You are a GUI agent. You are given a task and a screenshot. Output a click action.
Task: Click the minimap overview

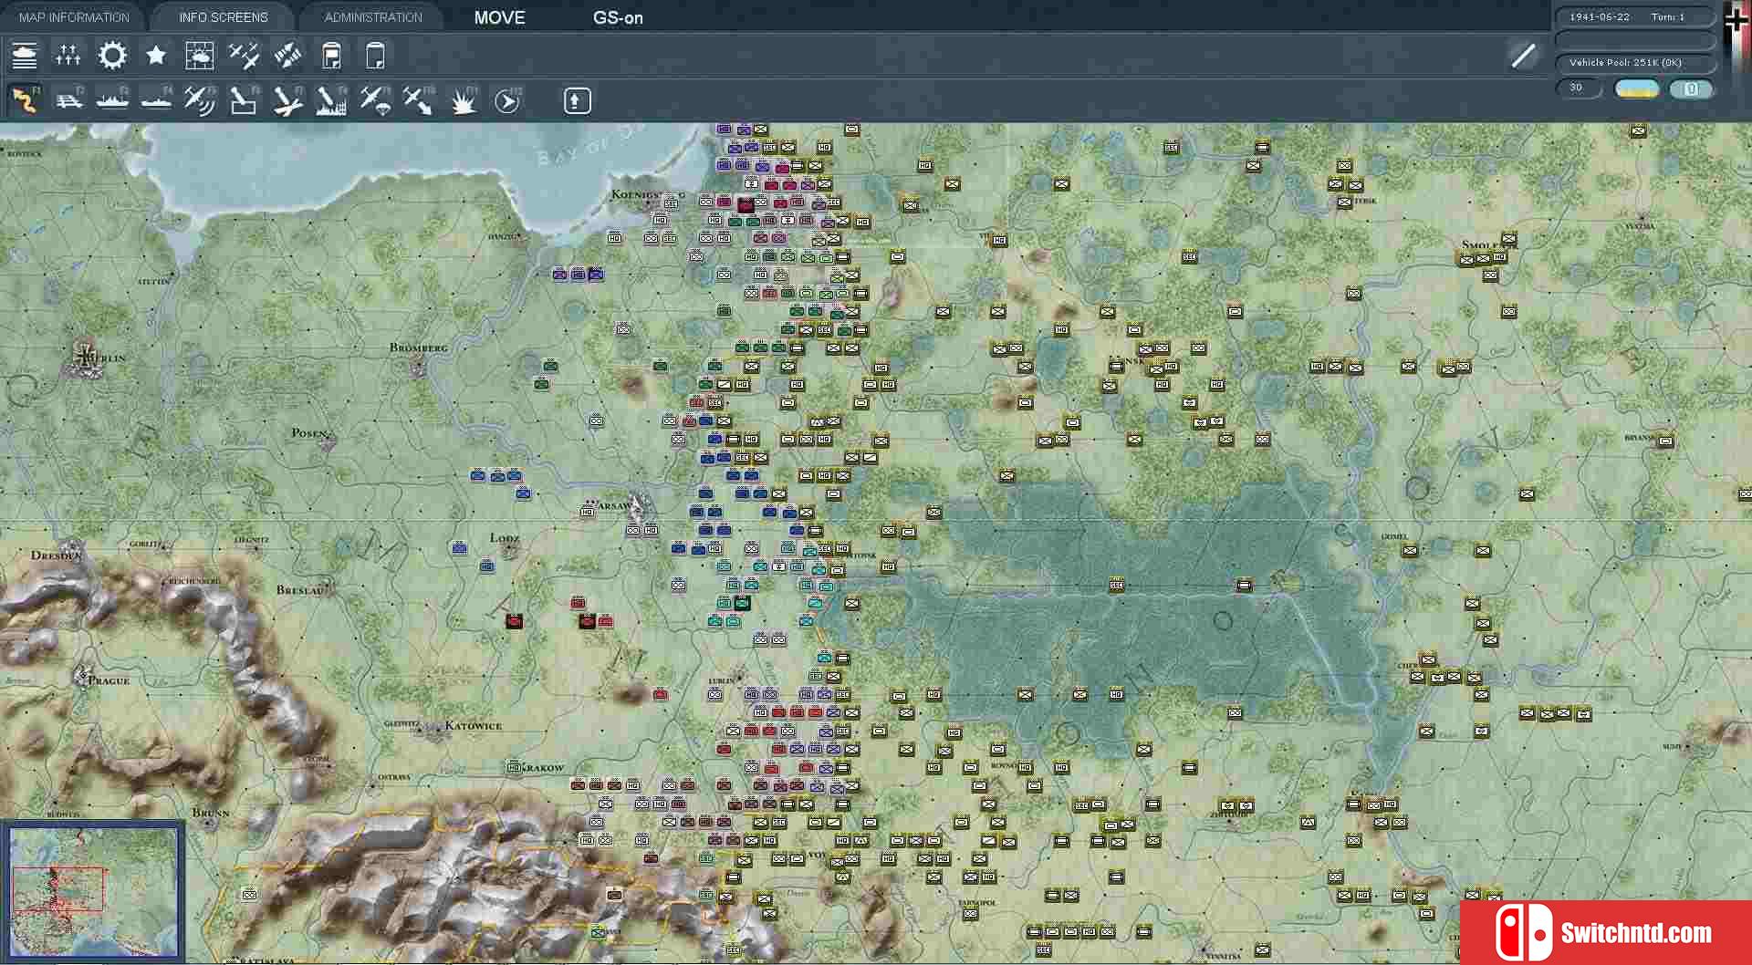tap(93, 892)
